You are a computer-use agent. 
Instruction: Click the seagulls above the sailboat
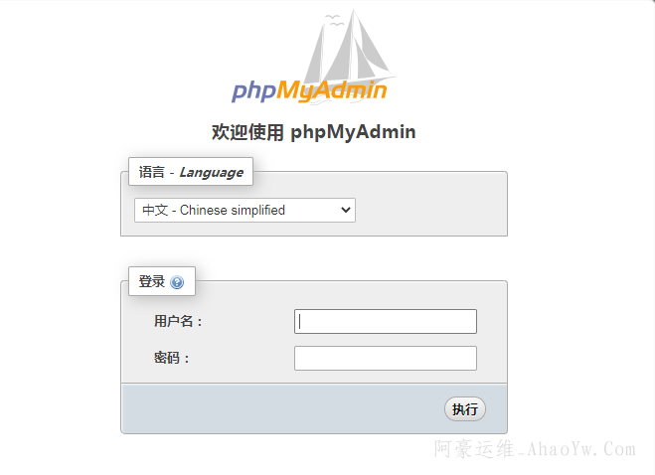(x=335, y=20)
